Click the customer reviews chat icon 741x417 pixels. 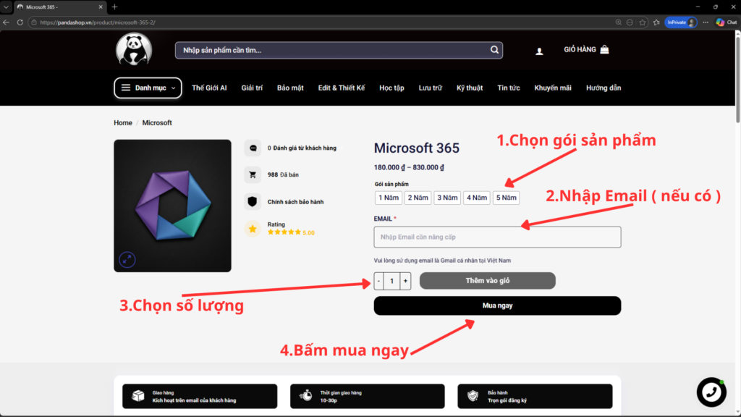tap(253, 148)
